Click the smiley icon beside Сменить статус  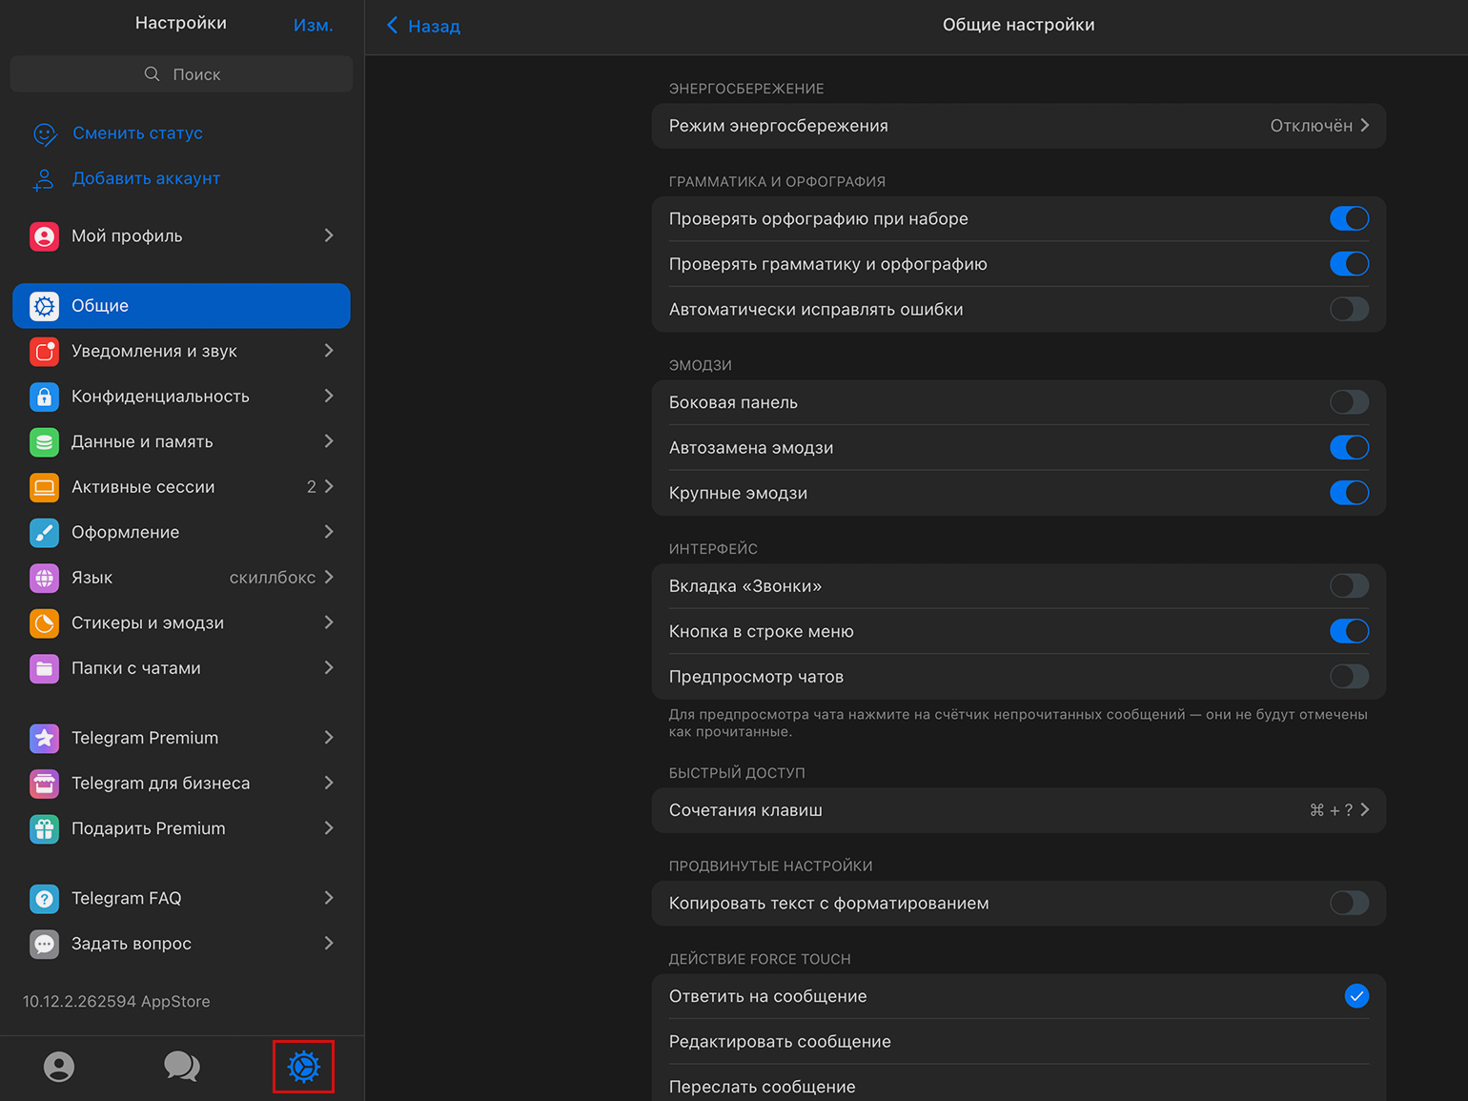click(45, 133)
